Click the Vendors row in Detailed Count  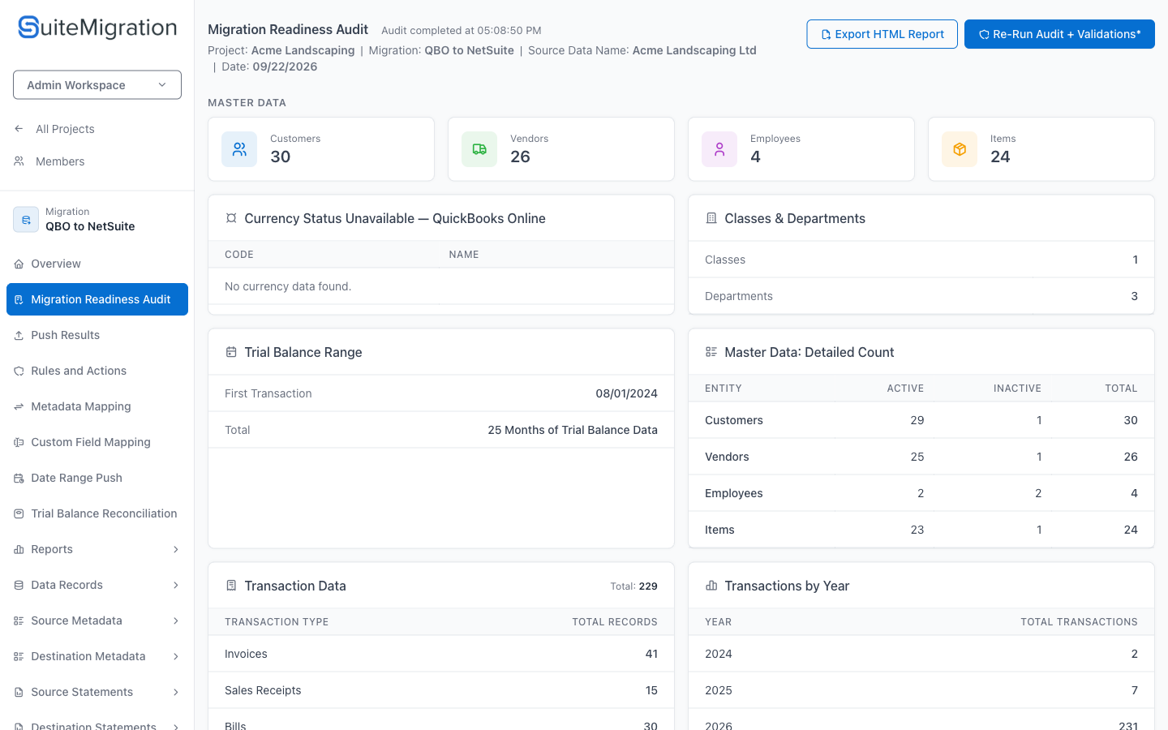pyautogui.click(x=921, y=457)
